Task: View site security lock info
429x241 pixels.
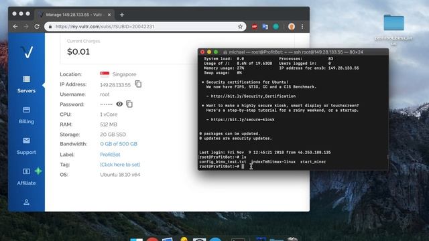Action: (x=50, y=27)
